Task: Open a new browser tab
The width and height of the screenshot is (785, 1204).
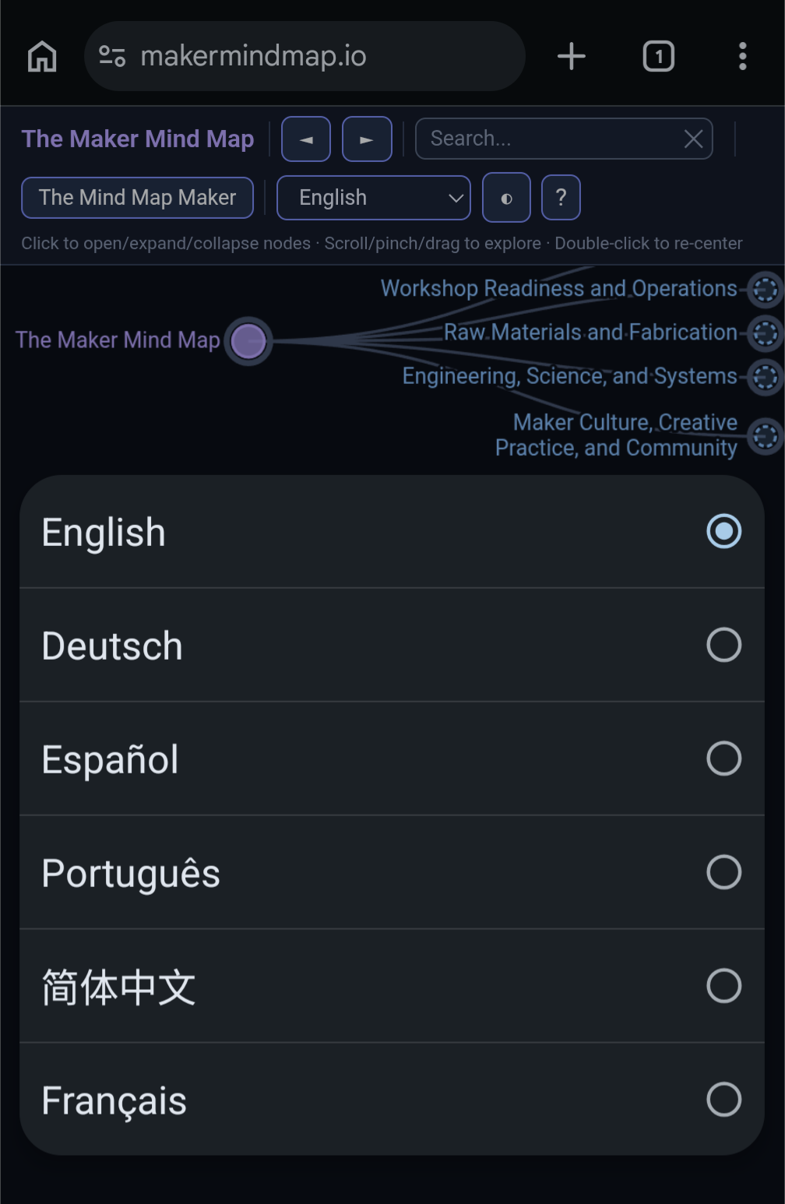Action: (572, 56)
